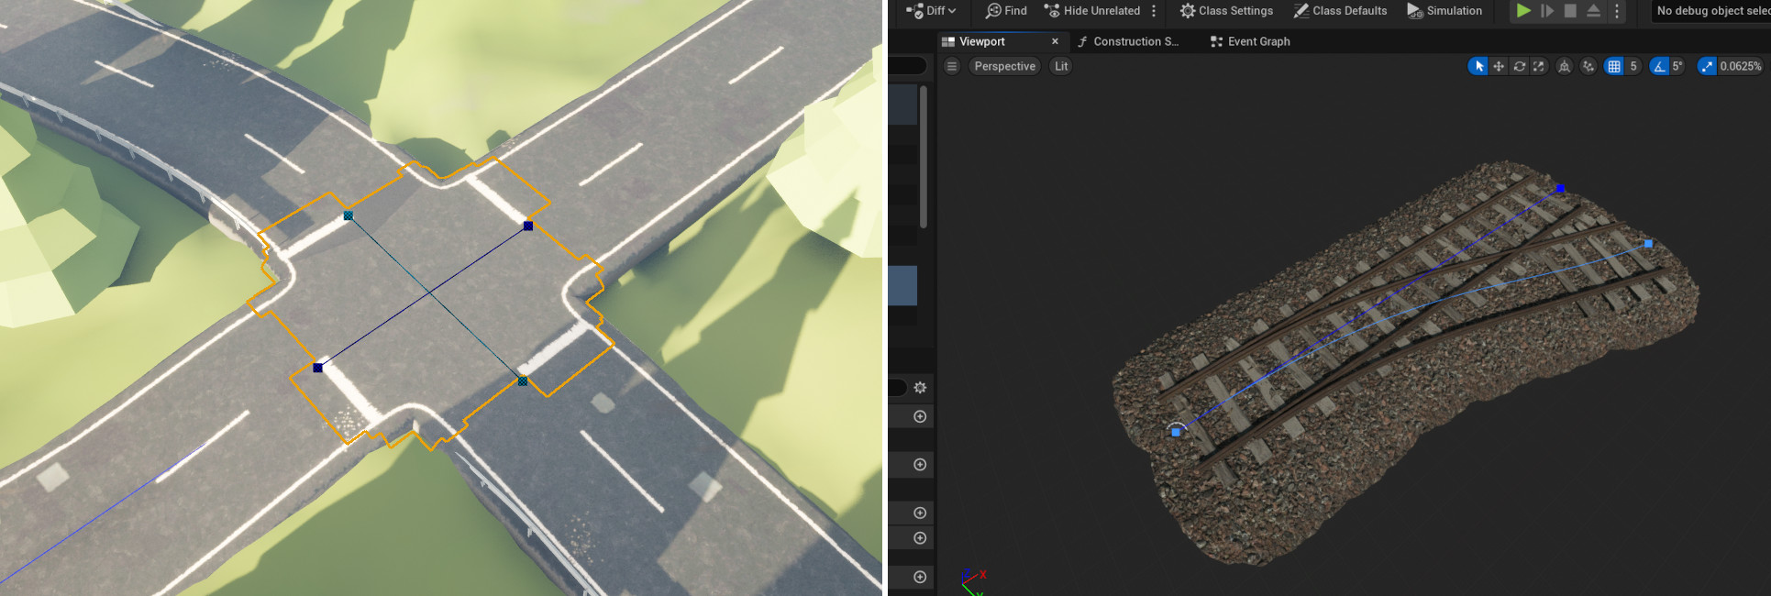
Task: Click the Play button in toolbar
Action: click(1523, 11)
